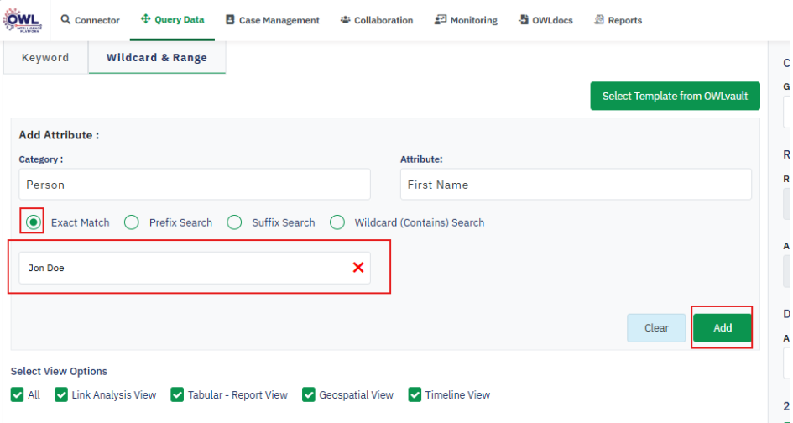Click the Add Attribute heading

[x=60, y=135]
